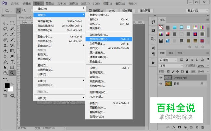
Task: Open the 文件(F) menu
Action: [15, 4]
